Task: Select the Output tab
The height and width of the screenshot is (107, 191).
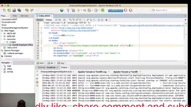Action: 64,67
